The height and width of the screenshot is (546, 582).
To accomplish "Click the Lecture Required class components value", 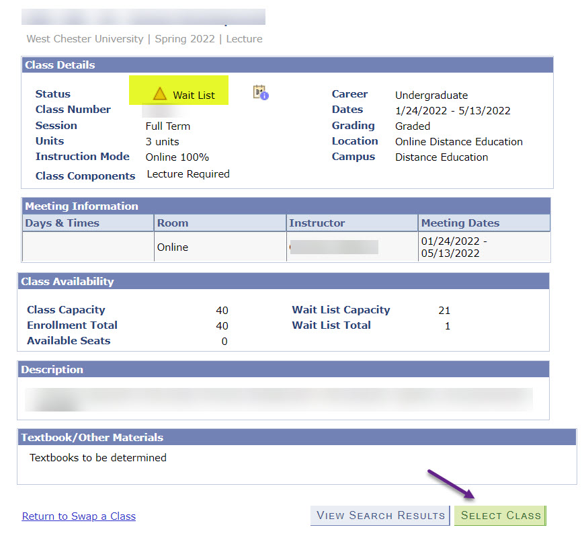I will [188, 174].
